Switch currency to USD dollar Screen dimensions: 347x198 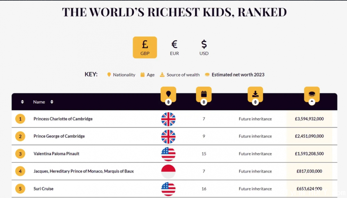[x=204, y=47]
